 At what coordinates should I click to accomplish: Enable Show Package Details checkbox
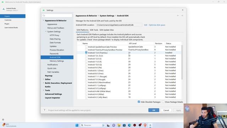click(x=163, y=102)
